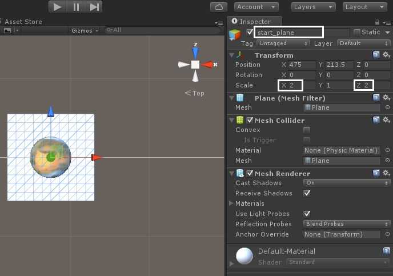This screenshot has width=393, height=276.
Task: Collapse the Mesh Collider component
Action: (231, 121)
